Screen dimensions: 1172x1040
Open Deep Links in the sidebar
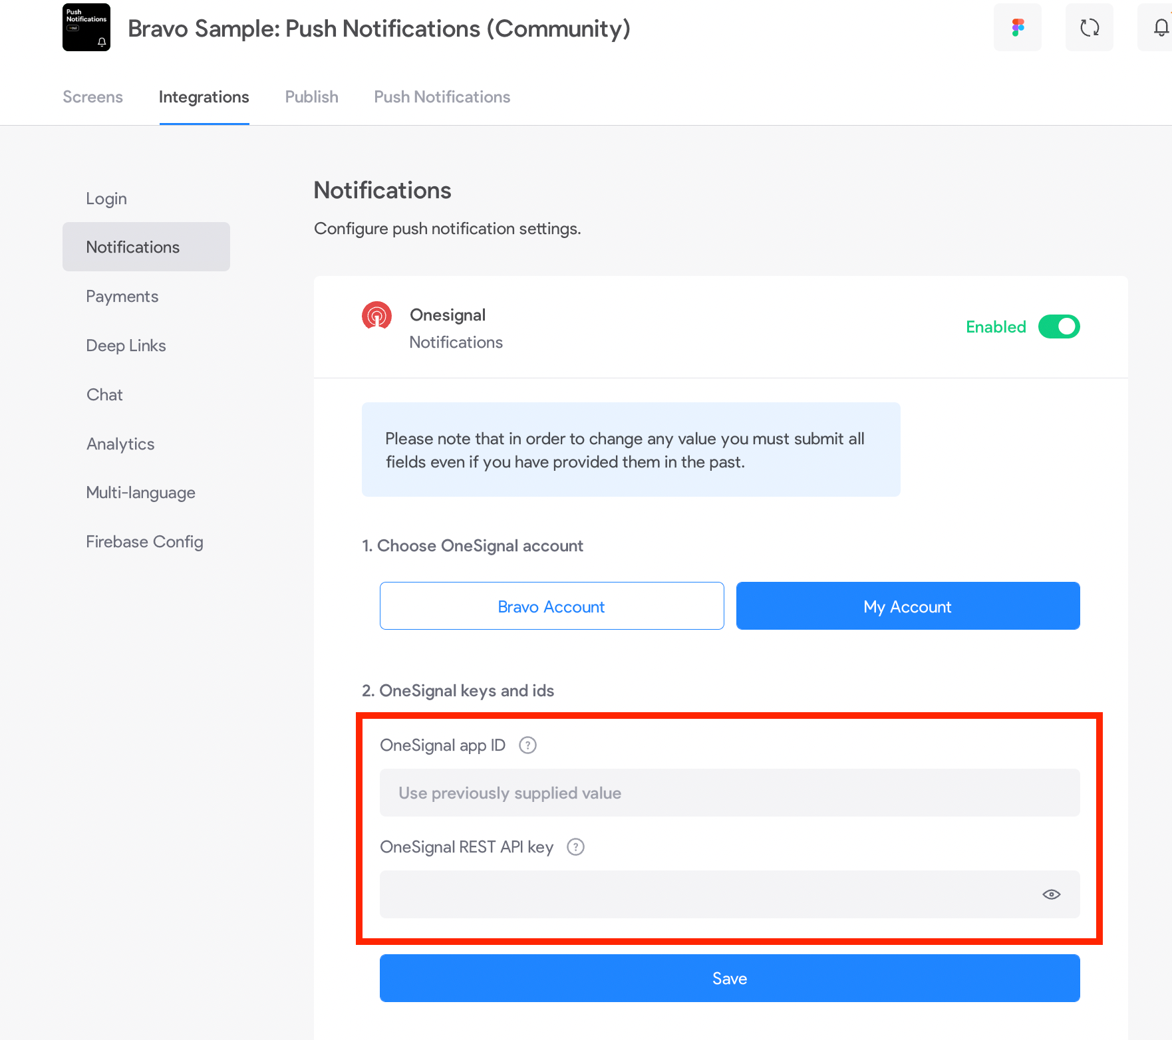pos(146,345)
